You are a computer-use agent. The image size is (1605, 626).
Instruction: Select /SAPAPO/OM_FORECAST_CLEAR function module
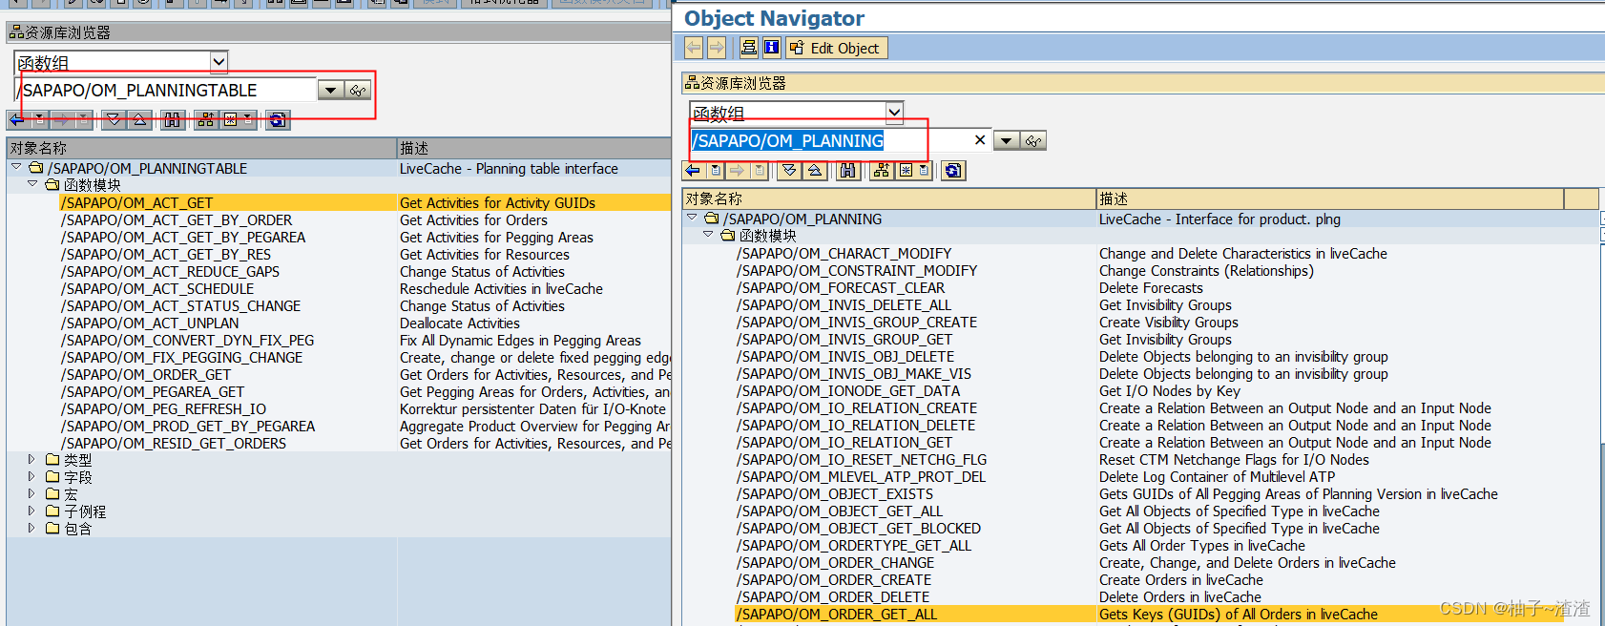coord(841,287)
